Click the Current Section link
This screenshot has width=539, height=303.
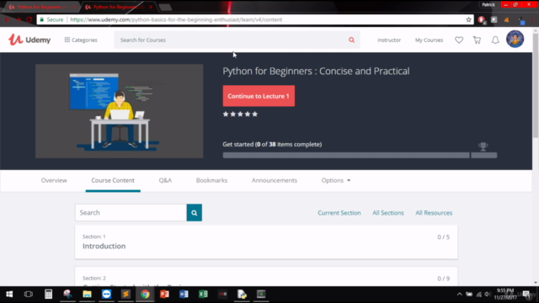pyautogui.click(x=339, y=213)
